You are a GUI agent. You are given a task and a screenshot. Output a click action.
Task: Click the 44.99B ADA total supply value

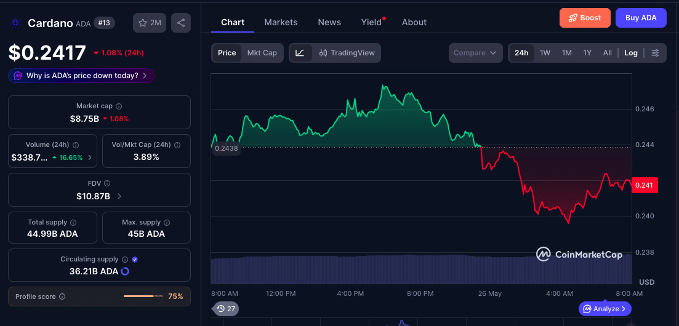click(x=53, y=234)
